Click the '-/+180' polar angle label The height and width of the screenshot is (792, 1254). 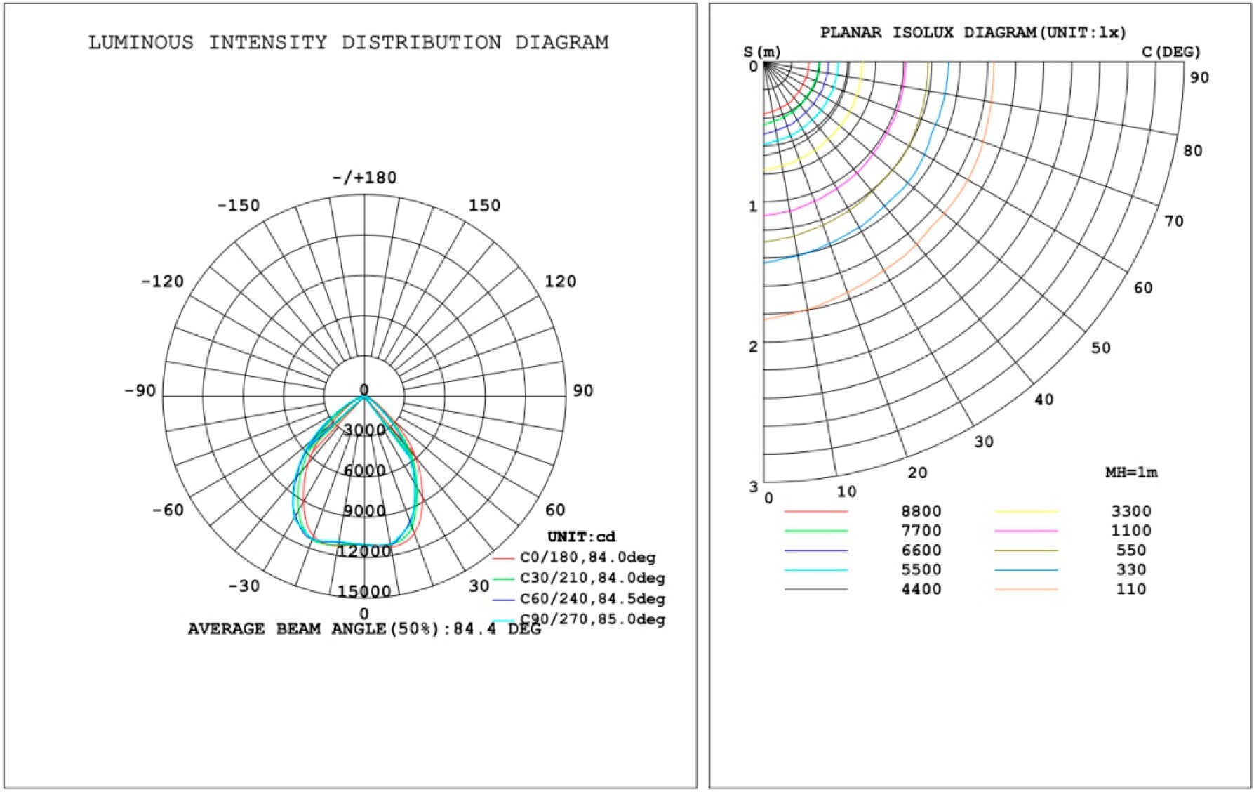(x=364, y=178)
